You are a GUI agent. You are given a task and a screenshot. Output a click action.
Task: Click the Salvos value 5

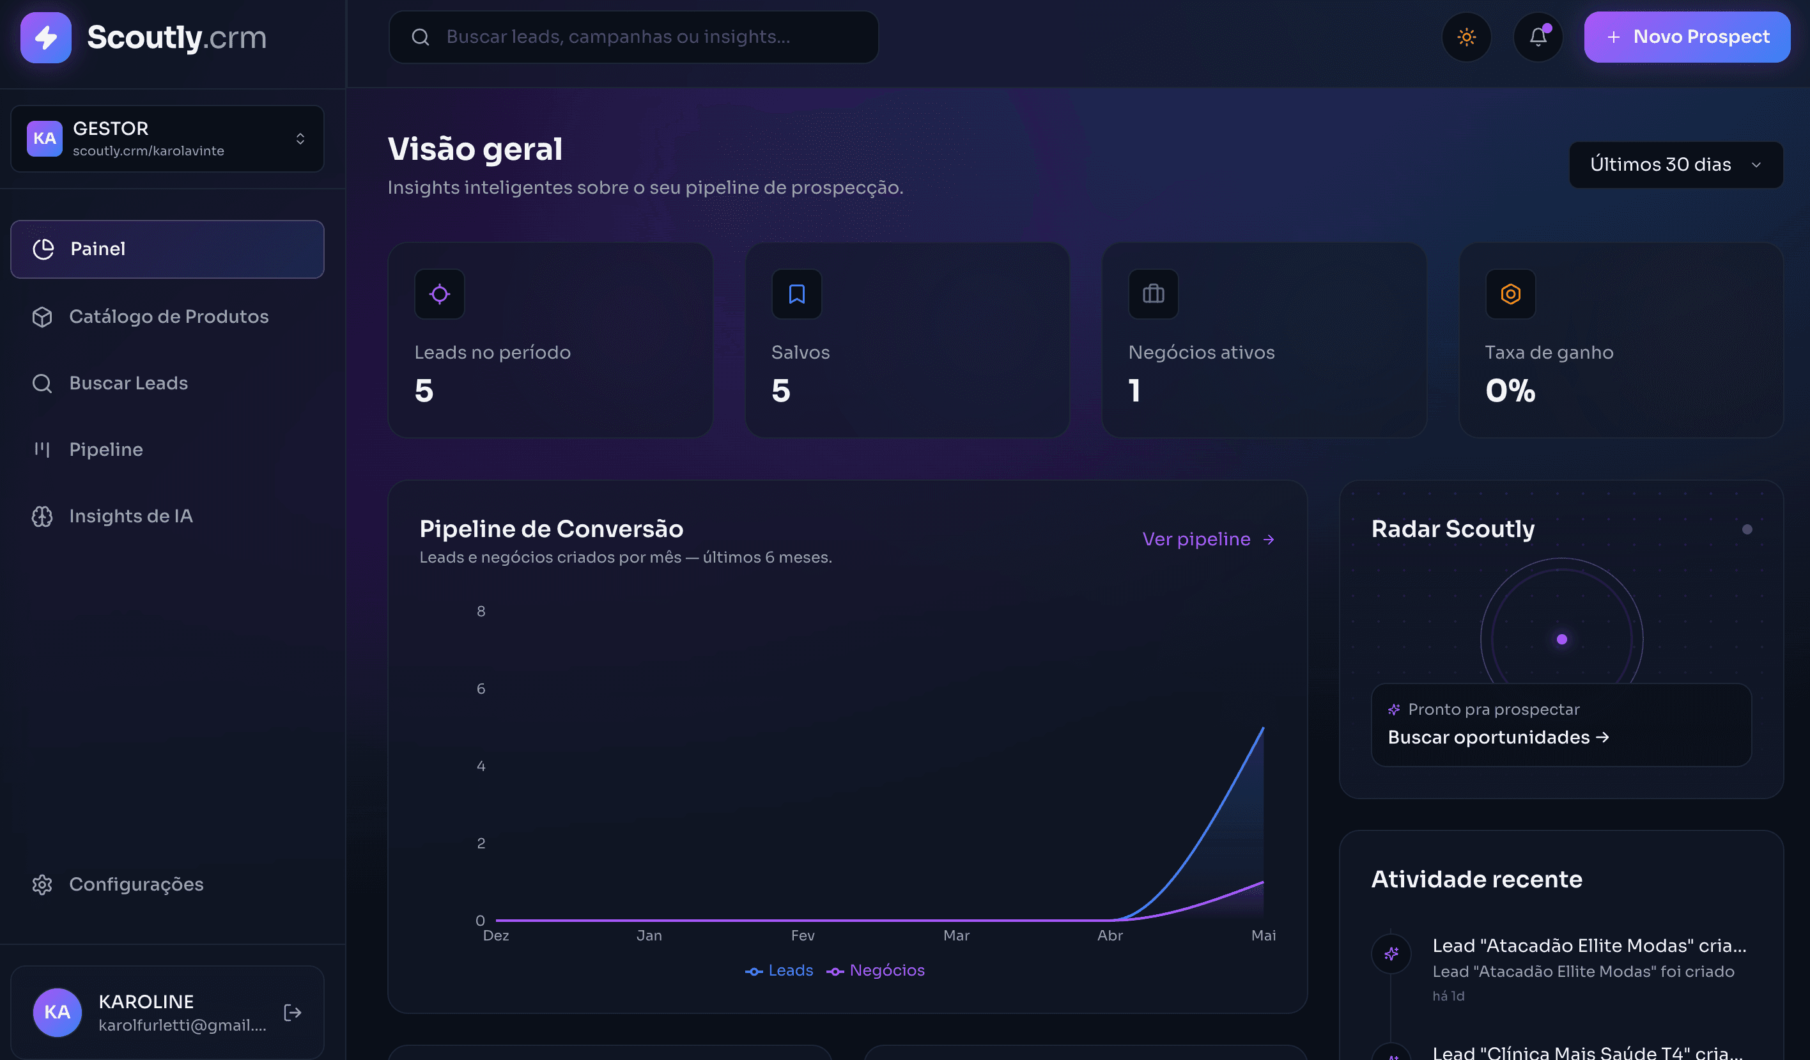tap(781, 391)
